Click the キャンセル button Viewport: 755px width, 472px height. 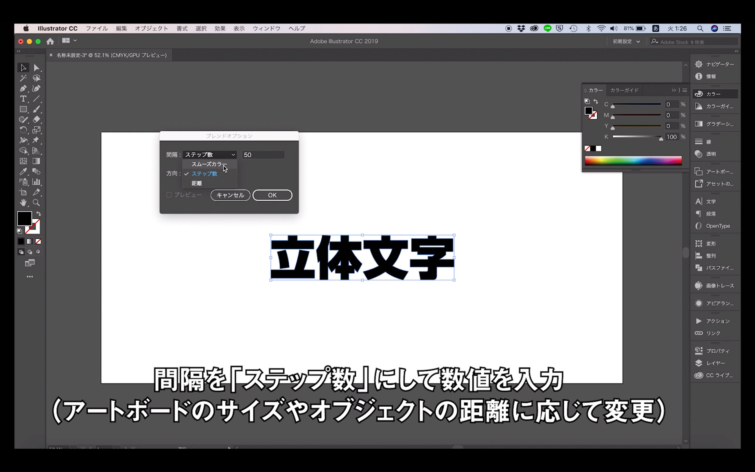[x=230, y=195]
